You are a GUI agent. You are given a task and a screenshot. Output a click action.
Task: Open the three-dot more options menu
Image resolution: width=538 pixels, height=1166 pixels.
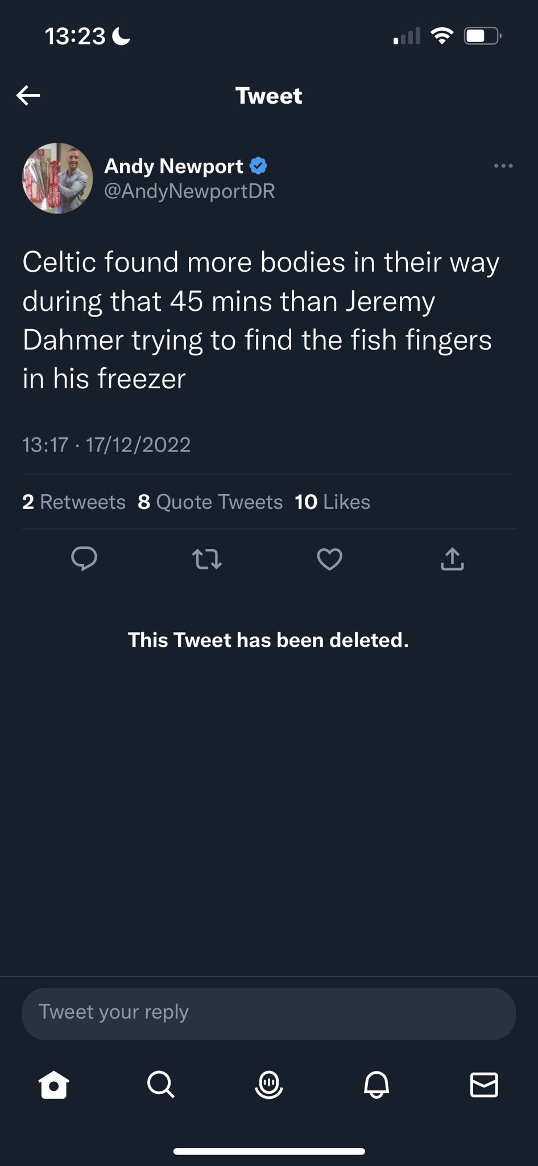coord(503,166)
